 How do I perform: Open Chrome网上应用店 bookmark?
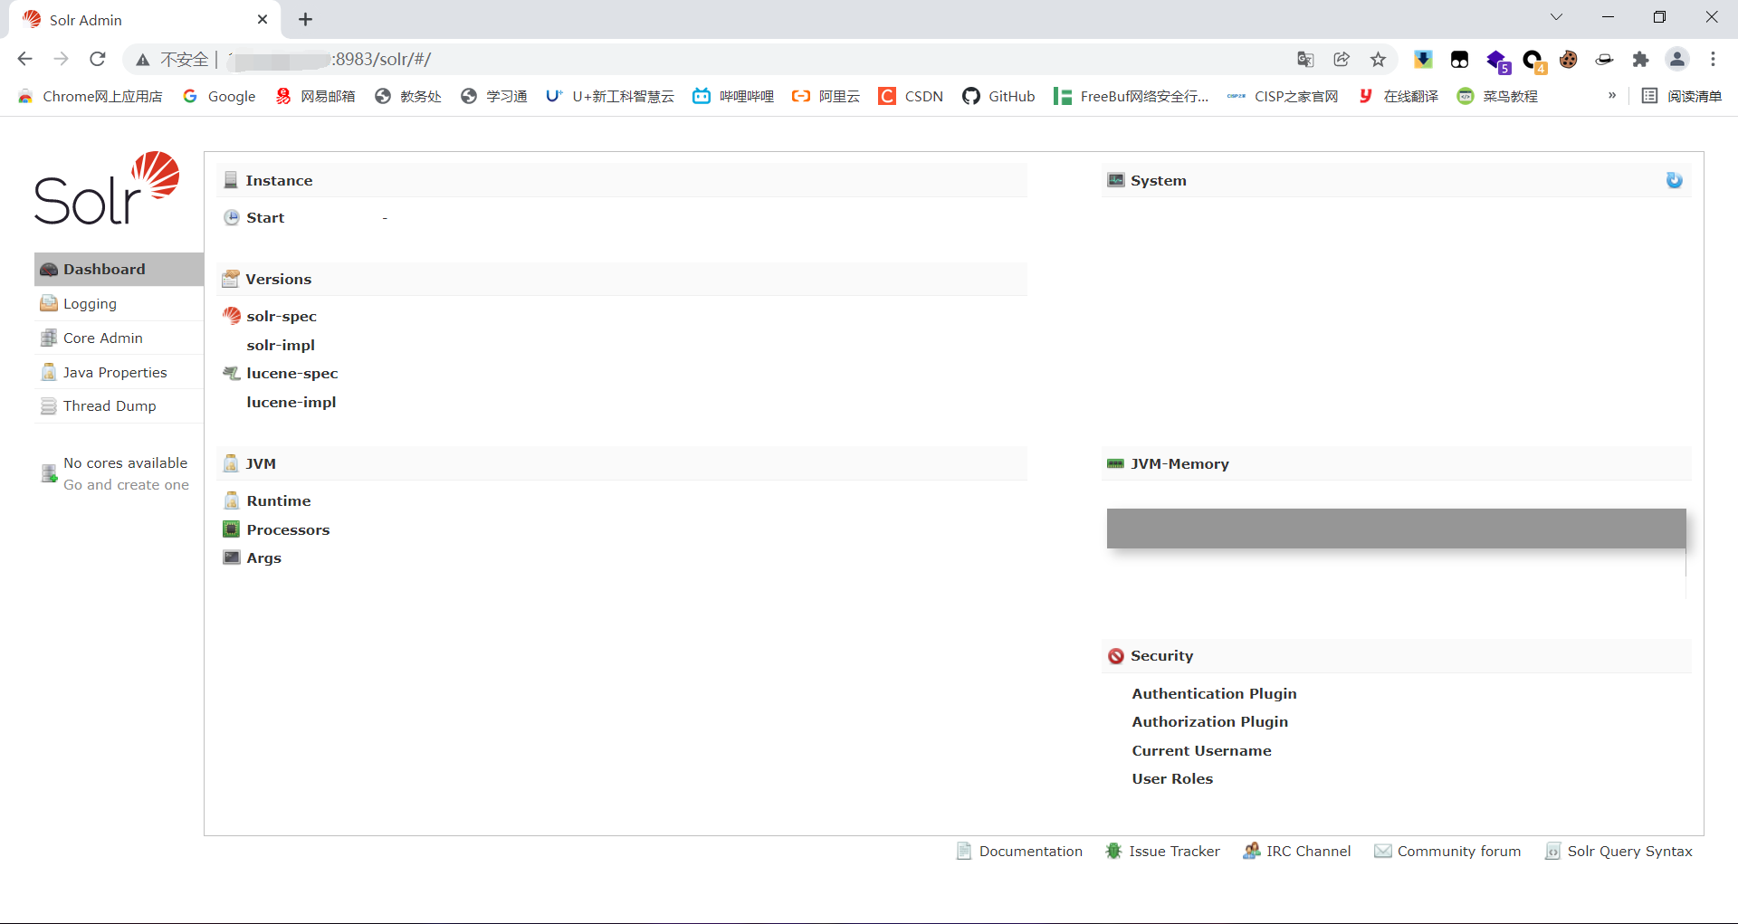click(x=90, y=96)
